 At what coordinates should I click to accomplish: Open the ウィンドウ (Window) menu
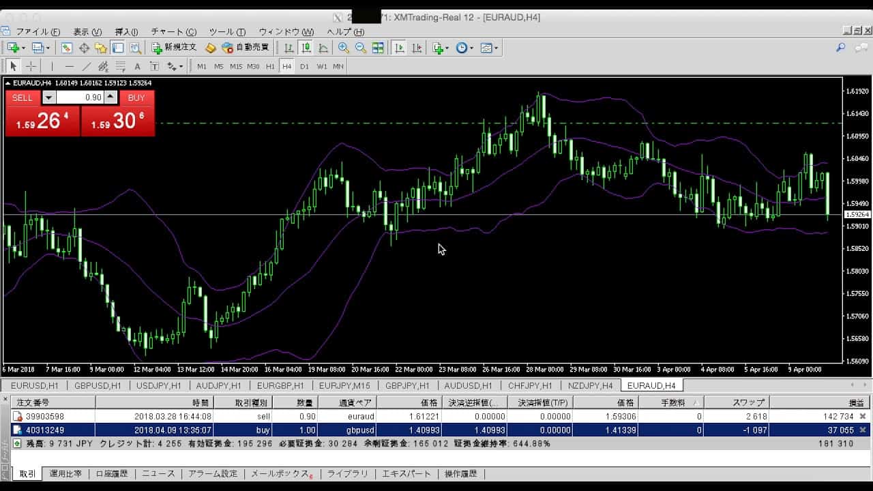click(x=286, y=32)
